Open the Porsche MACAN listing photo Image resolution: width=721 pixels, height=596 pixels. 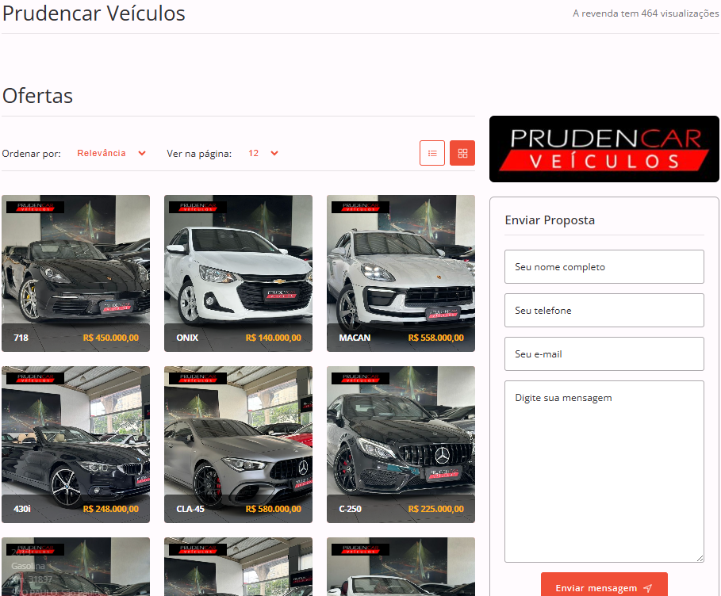401,262
